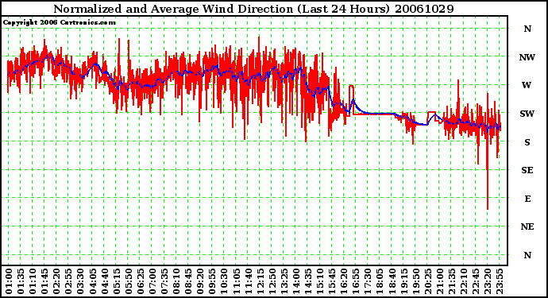The height and width of the screenshot is (298, 548).
Task: Click the "17:30" time axis label
Action: 368,281
